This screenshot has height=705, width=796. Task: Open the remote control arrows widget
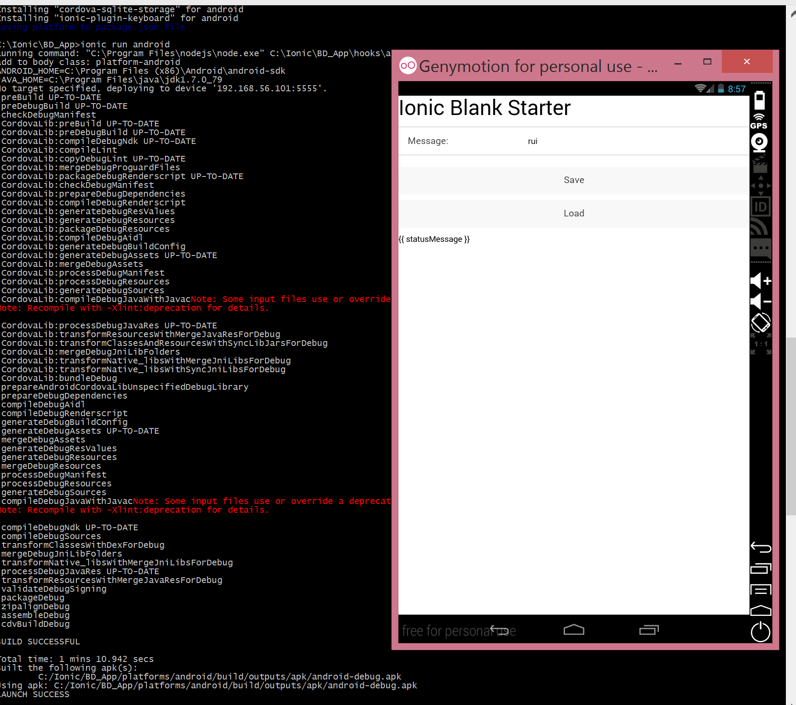[760, 186]
